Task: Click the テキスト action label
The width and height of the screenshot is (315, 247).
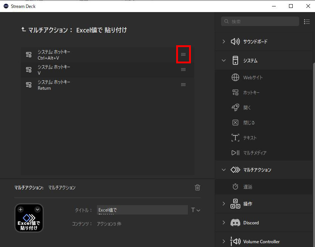Action: coord(250,138)
